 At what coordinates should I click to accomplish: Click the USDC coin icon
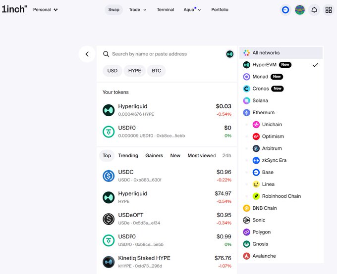click(109, 176)
